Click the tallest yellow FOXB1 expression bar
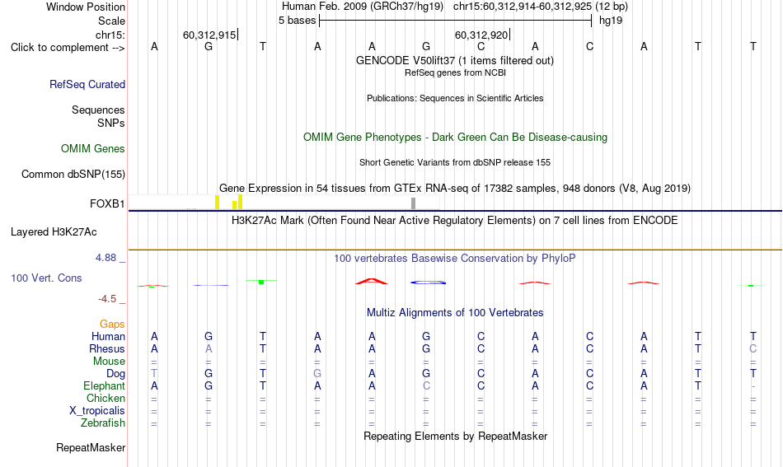 240,202
